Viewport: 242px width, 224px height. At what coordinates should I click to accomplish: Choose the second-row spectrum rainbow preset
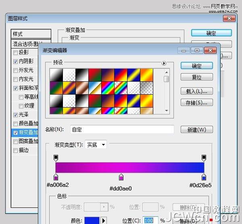[x=108, y=88]
